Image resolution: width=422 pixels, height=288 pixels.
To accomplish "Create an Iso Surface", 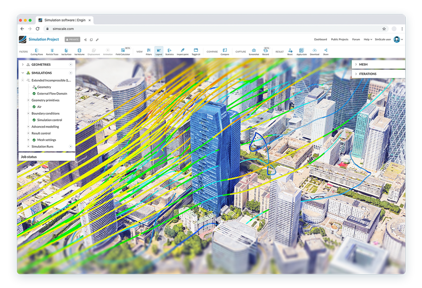I will (x=66, y=52).
